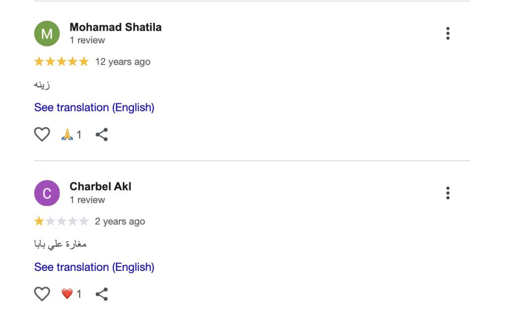The width and height of the screenshot is (505, 331).
Task: See English translation of Charbel's review
Action: [x=94, y=267]
